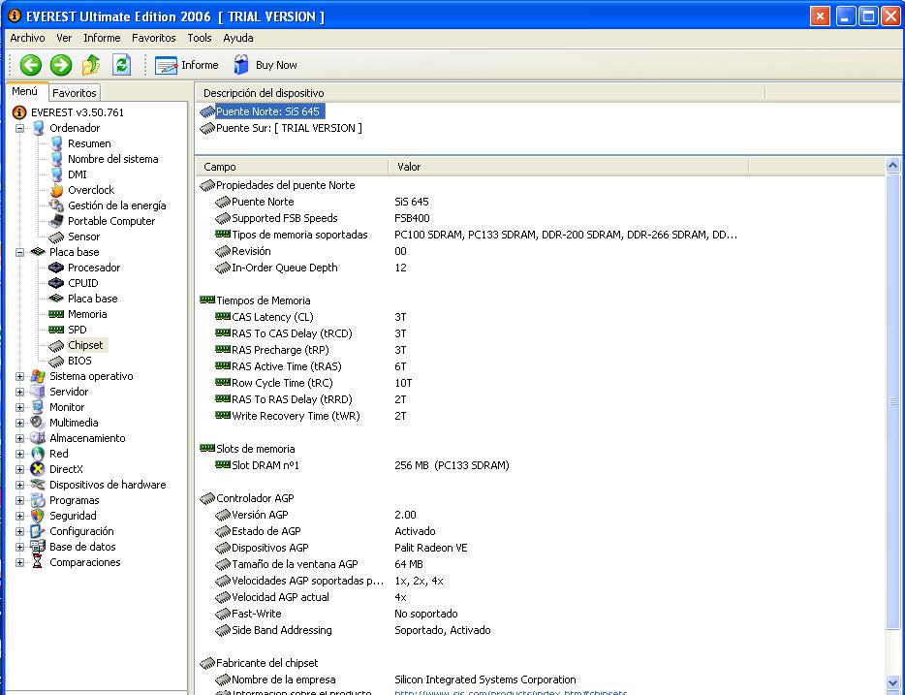Click the scrollbar up arrow in the details panel

pos(892,167)
